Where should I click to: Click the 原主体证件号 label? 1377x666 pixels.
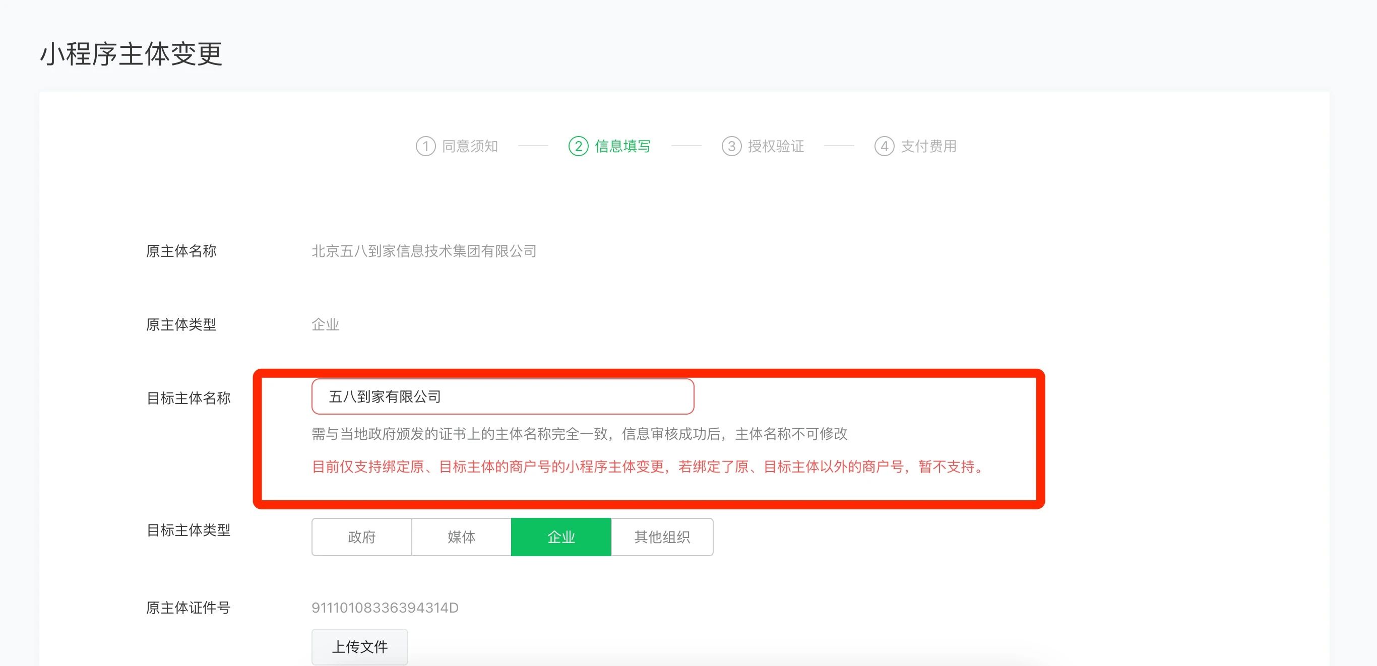click(188, 608)
